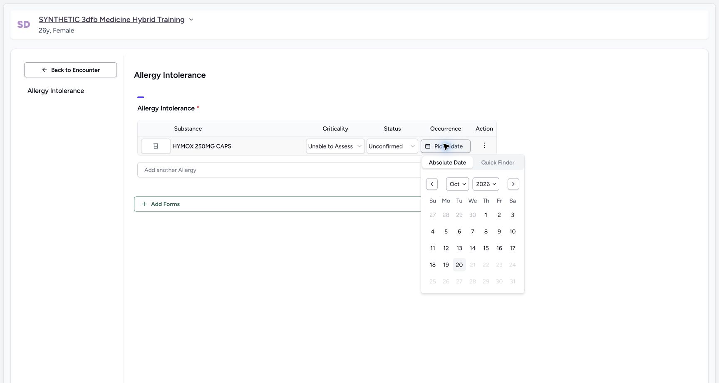The width and height of the screenshot is (719, 383).
Task: Pick October 4 in the calendar
Action: (433, 232)
